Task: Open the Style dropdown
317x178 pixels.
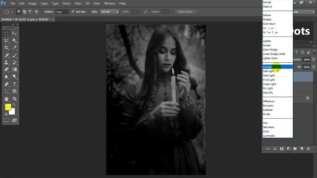Action: [109, 12]
